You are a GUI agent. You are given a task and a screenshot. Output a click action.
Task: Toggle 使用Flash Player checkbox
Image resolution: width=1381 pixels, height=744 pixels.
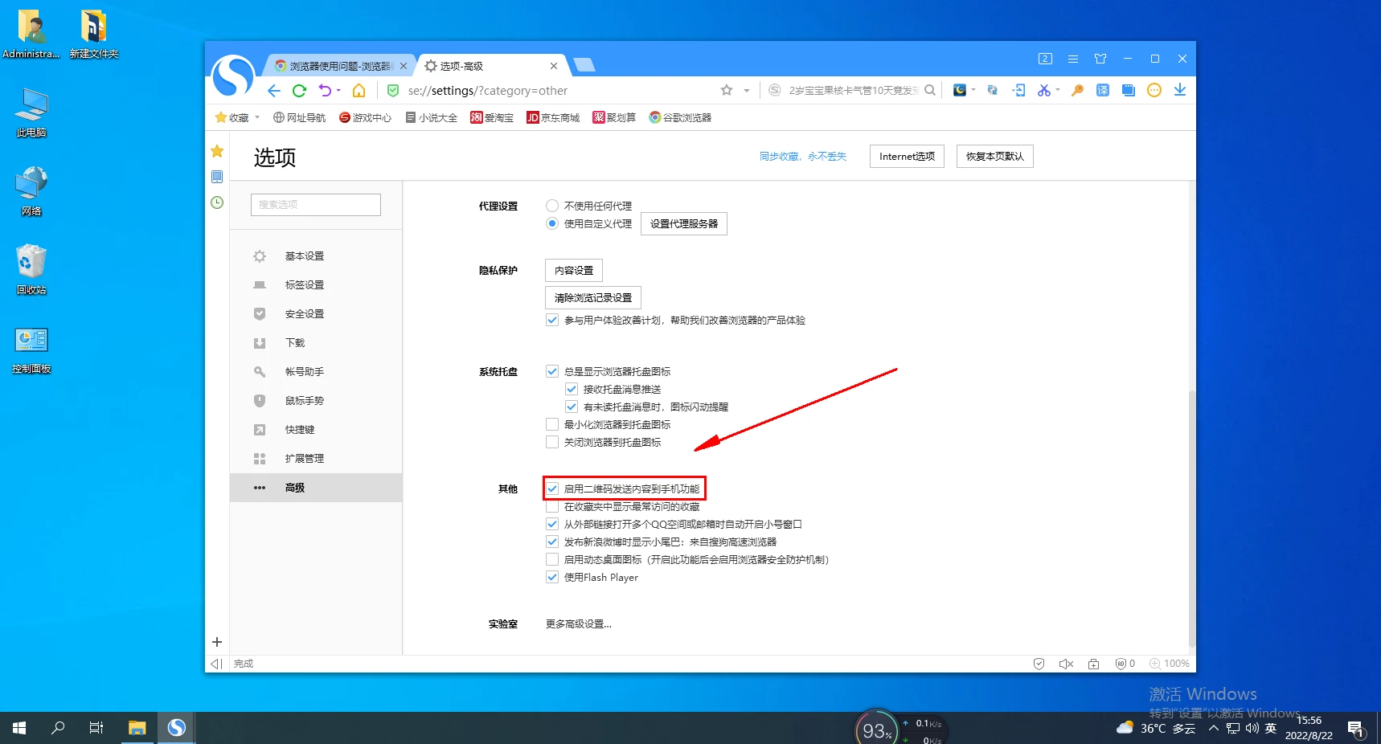552,577
